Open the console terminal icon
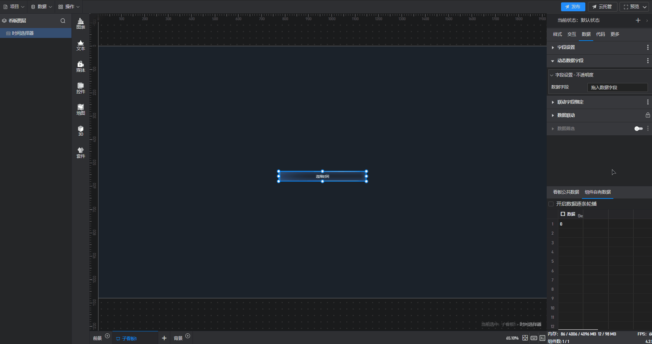Image resolution: width=652 pixels, height=344 pixels. pos(543,338)
